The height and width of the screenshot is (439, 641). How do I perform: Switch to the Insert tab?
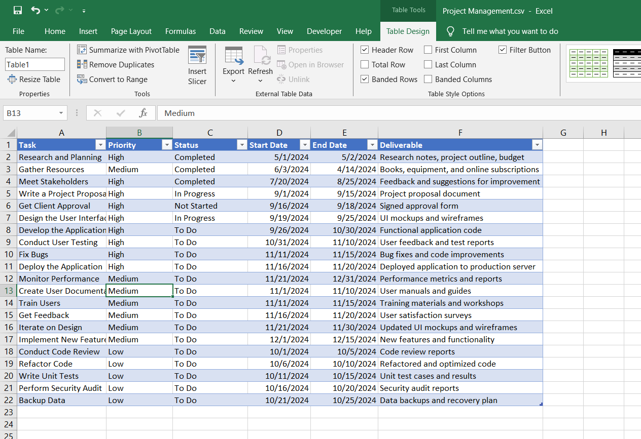[88, 31]
